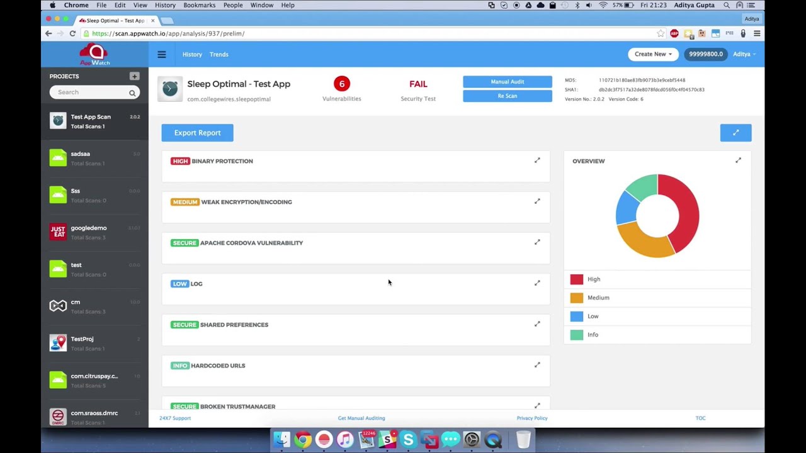Reload the page with refresh icon
806x453 pixels.
pos(72,33)
